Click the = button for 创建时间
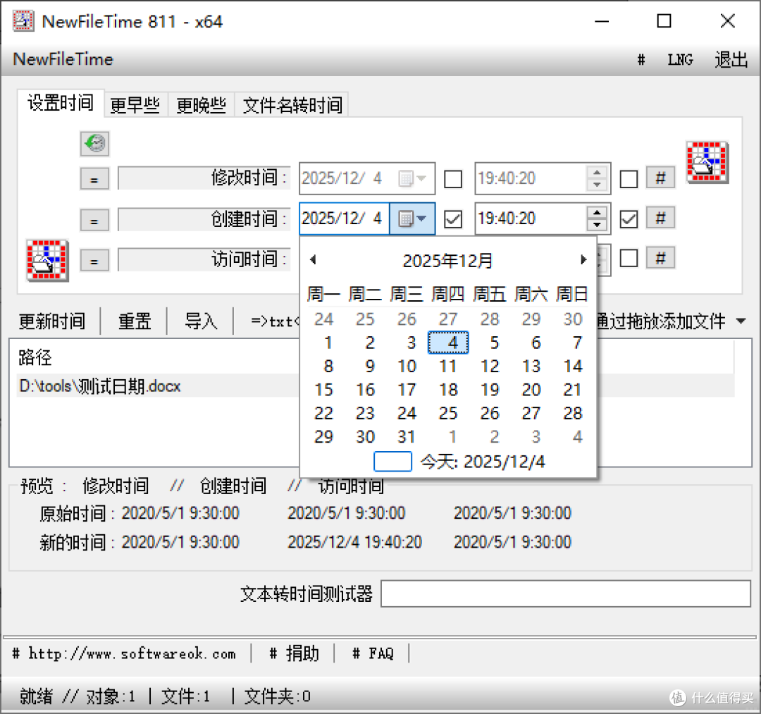 coord(94,220)
